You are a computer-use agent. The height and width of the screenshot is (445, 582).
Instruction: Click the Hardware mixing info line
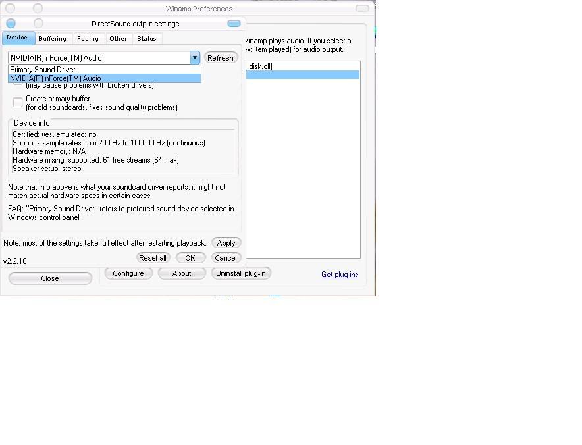click(x=95, y=160)
